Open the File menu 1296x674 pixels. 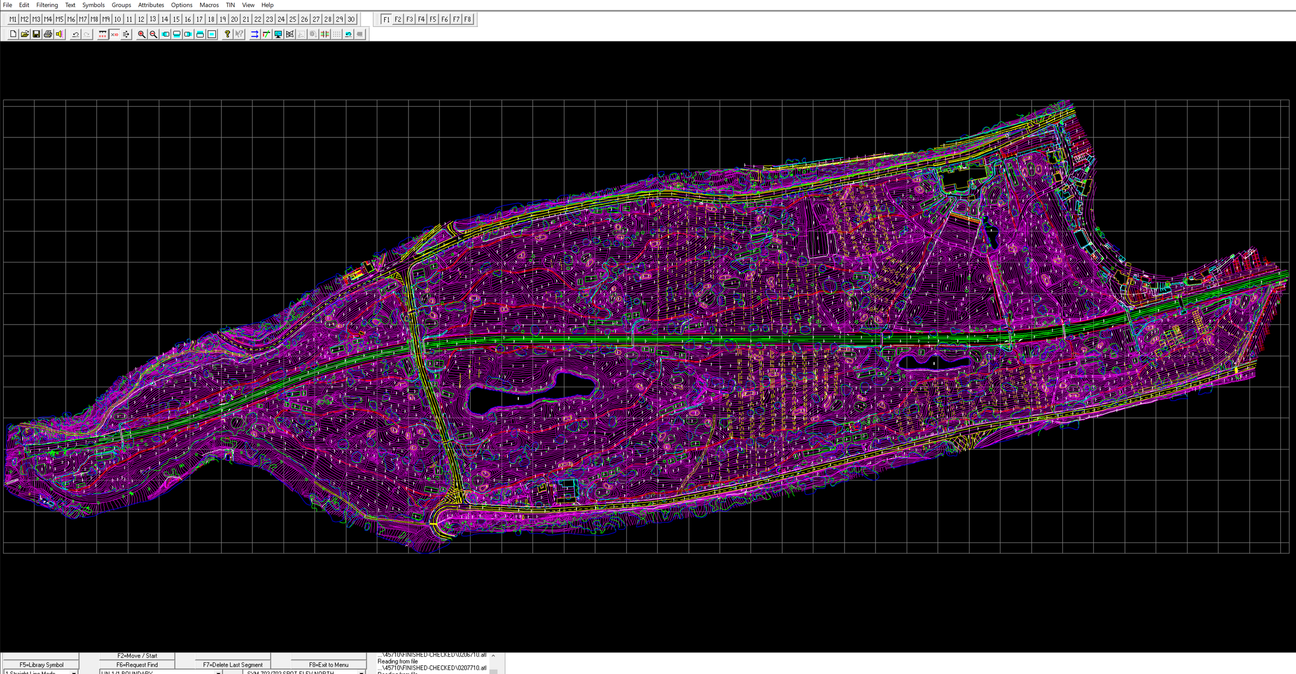pyautogui.click(x=8, y=5)
